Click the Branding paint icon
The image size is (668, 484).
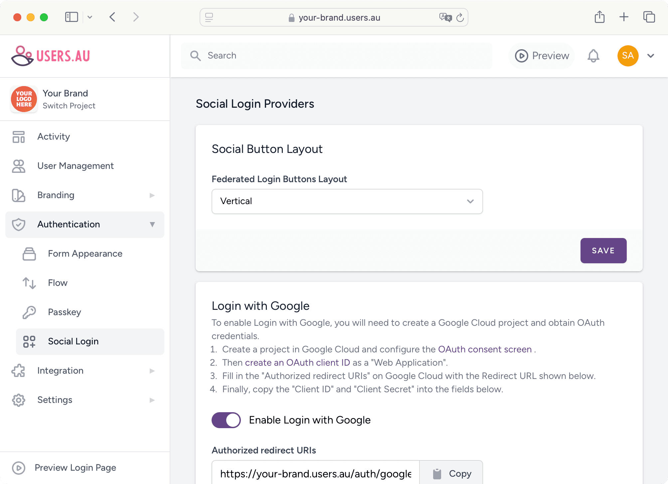tap(18, 195)
